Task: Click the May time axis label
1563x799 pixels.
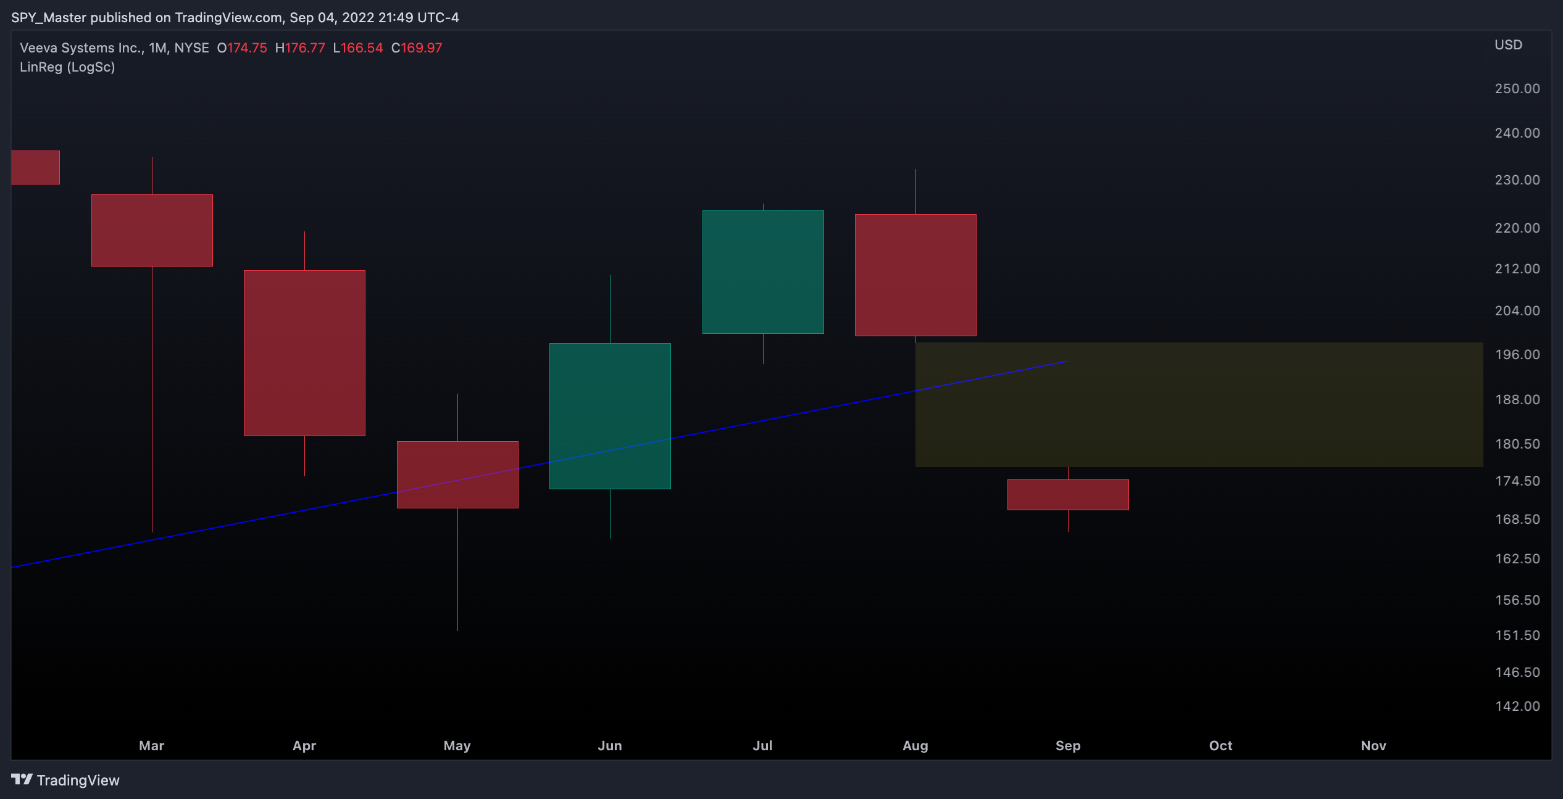Action: click(x=457, y=746)
